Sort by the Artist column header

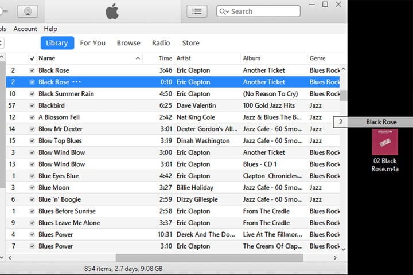coord(184,58)
